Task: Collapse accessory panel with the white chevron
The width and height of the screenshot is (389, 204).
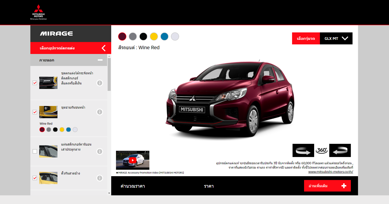Action: tap(104, 48)
